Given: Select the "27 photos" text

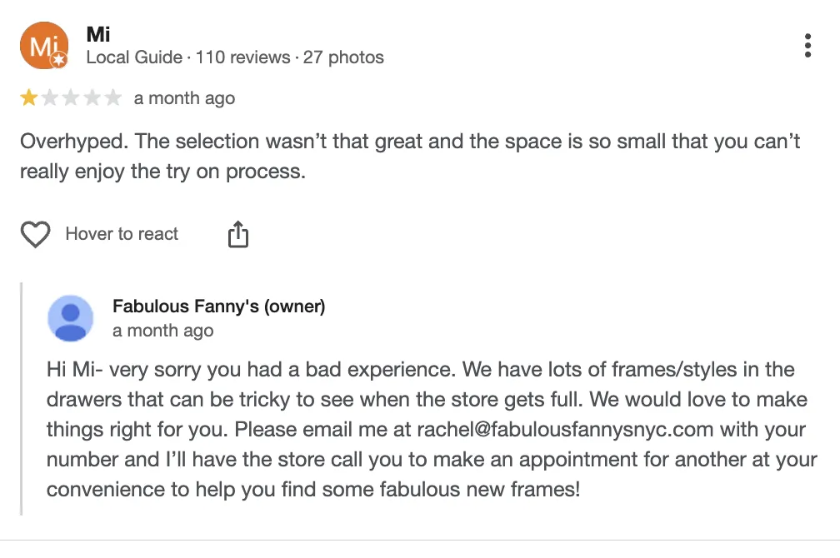Looking at the screenshot, I should 343,58.
